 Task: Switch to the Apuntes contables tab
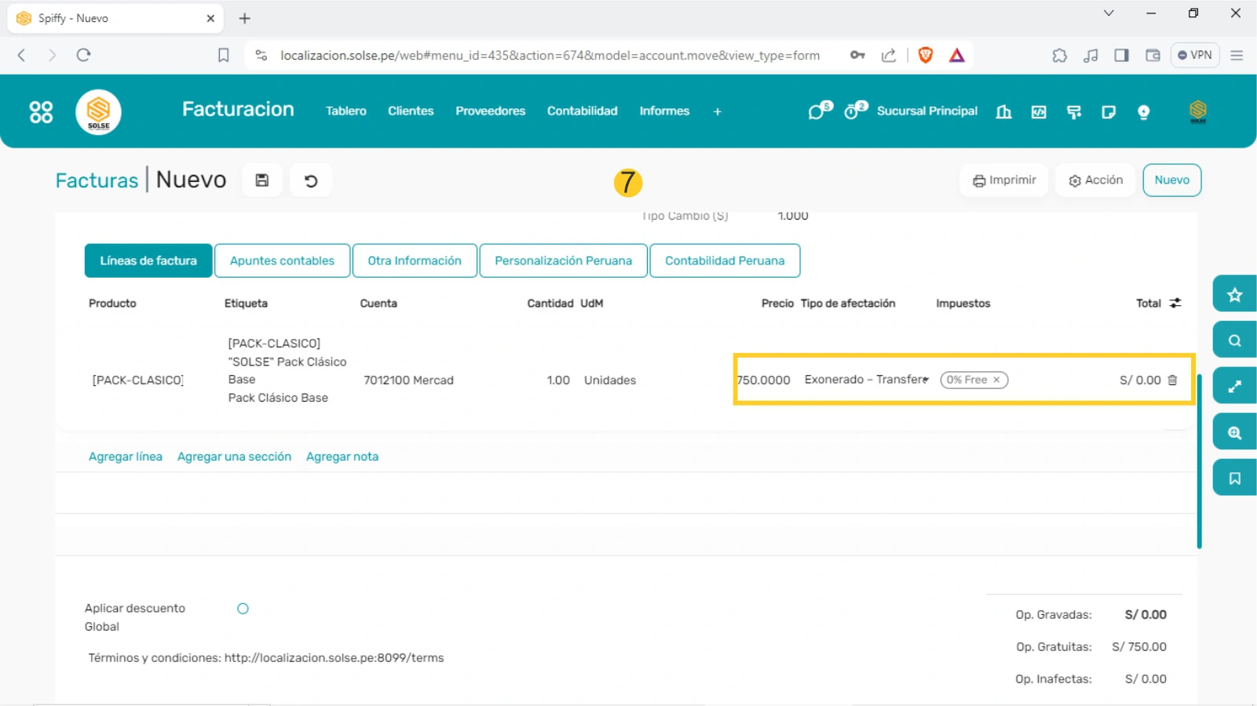pyautogui.click(x=282, y=260)
